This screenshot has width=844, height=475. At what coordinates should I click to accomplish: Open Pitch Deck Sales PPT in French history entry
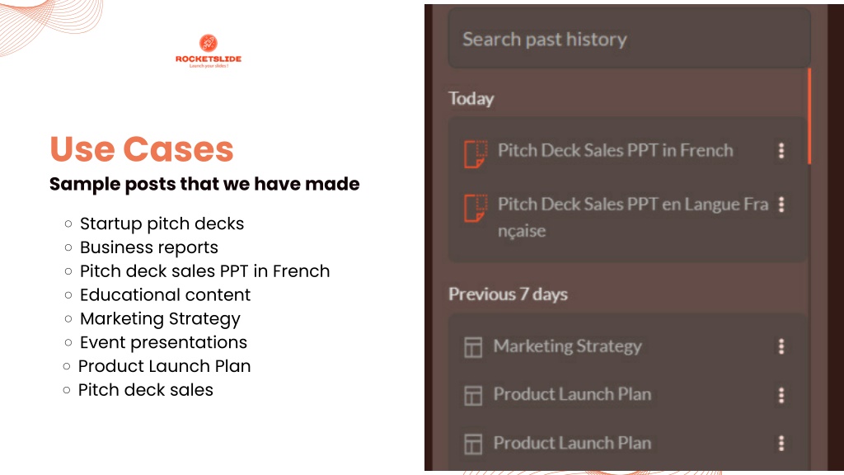pyautogui.click(x=615, y=150)
